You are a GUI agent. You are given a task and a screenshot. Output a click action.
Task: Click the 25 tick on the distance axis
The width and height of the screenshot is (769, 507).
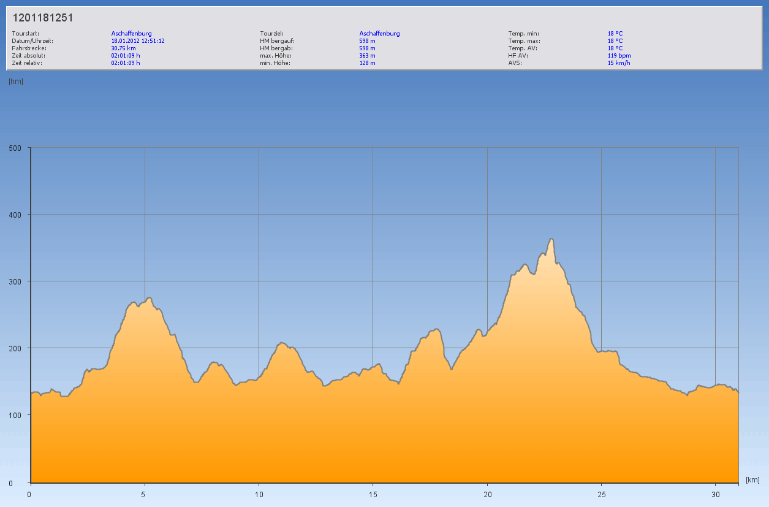601,494
